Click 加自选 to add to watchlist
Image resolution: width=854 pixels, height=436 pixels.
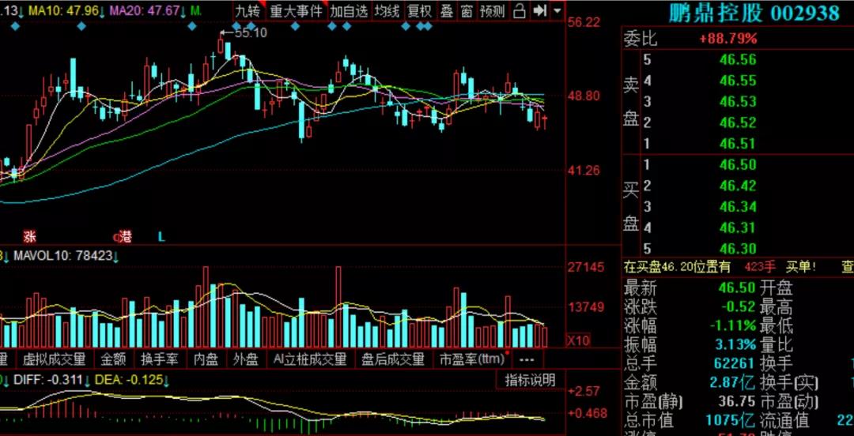350,10
